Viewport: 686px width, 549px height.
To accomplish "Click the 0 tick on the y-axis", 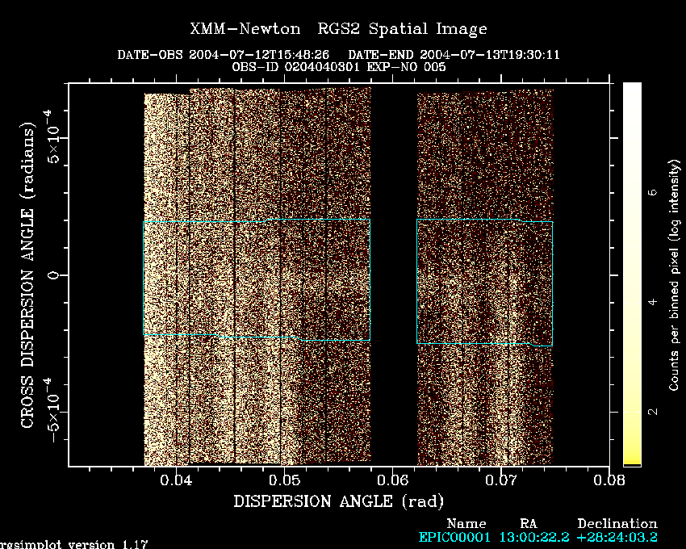I will [x=52, y=275].
